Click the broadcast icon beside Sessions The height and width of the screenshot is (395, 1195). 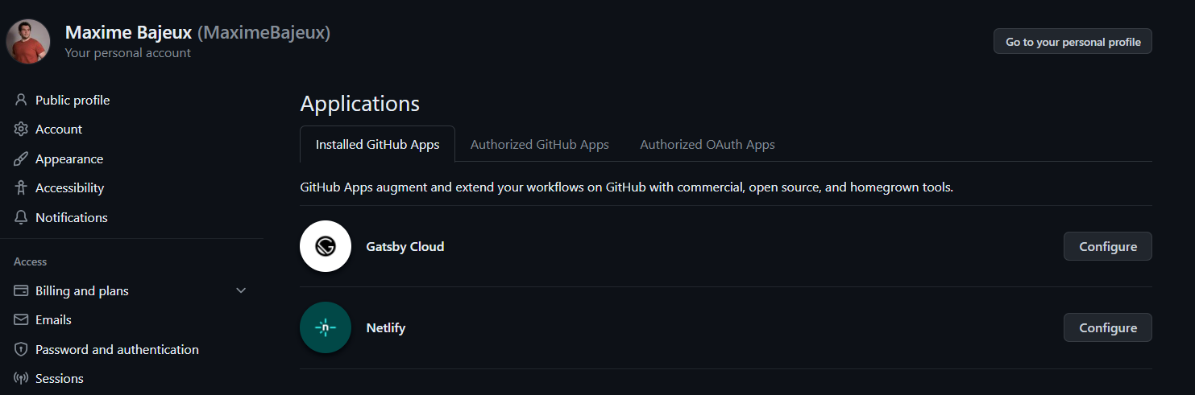pos(21,378)
